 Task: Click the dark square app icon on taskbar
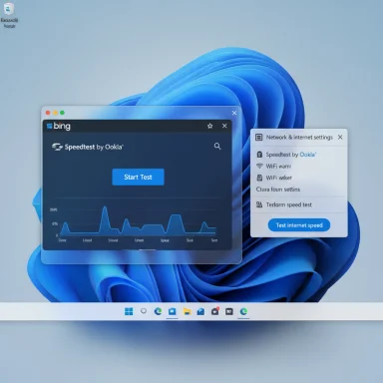229,311
